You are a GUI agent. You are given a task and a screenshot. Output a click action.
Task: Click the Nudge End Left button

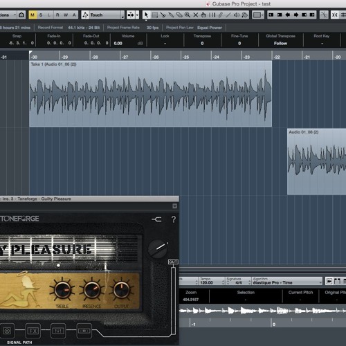pyautogui.click(x=304, y=15)
